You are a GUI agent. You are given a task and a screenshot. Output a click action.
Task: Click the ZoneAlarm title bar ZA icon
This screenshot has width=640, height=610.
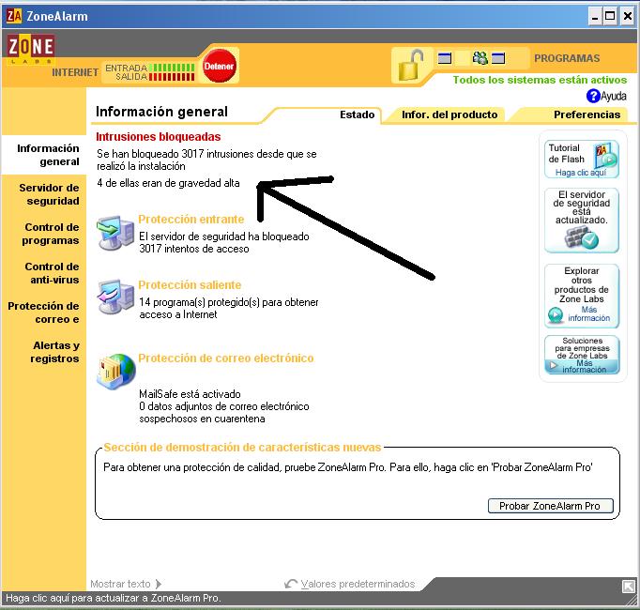pos(14,16)
